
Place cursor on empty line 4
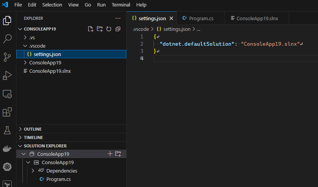(x=235, y=58)
